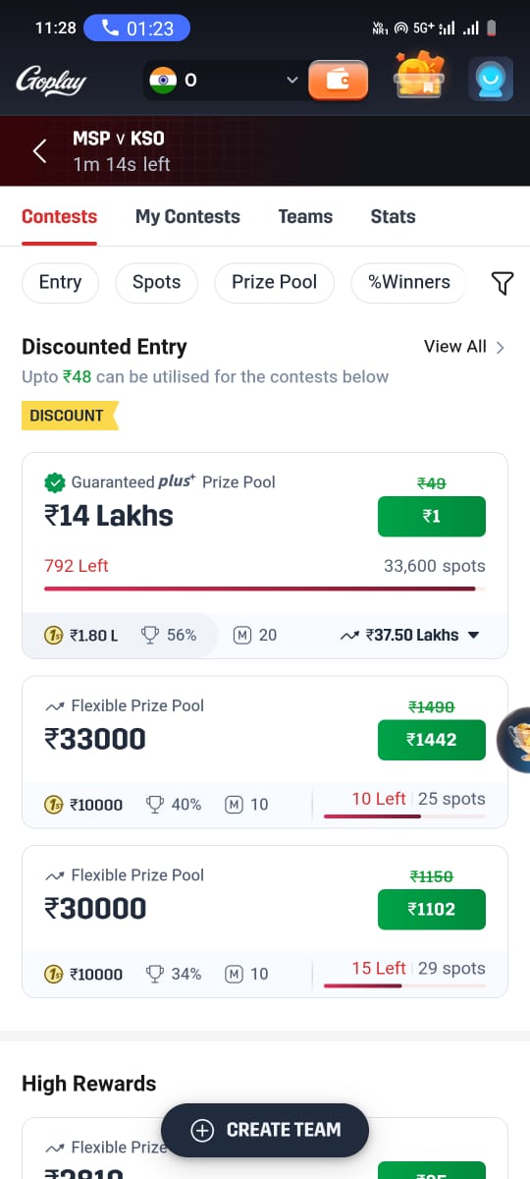The height and width of the screenshot is (1179, 530).
Task: Go back using the arrow beside MSP v KSO
Action: (x=40, y=150)
